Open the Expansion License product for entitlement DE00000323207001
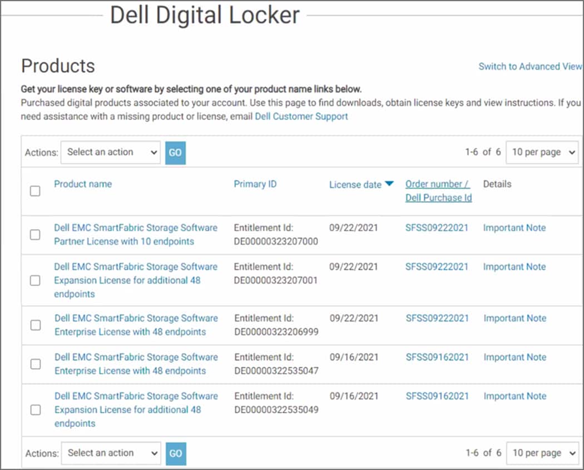584x470 pixels. [x=136, y=280]
